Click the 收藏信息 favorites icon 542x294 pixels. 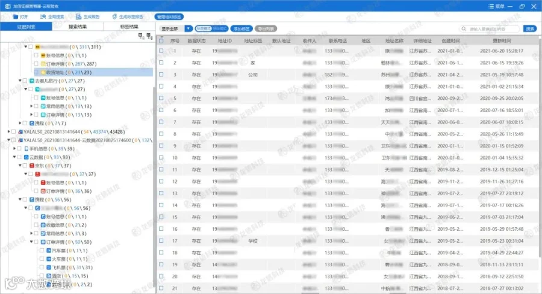43,225
